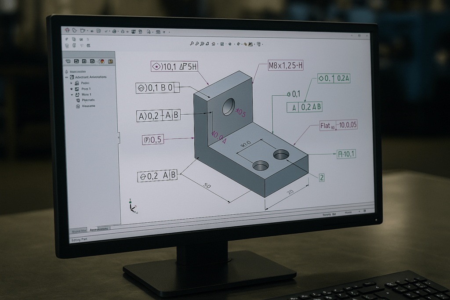Click the multicolor appearance icon in panel tabs
Screen dimensions: 450x300
pos(102,62)
